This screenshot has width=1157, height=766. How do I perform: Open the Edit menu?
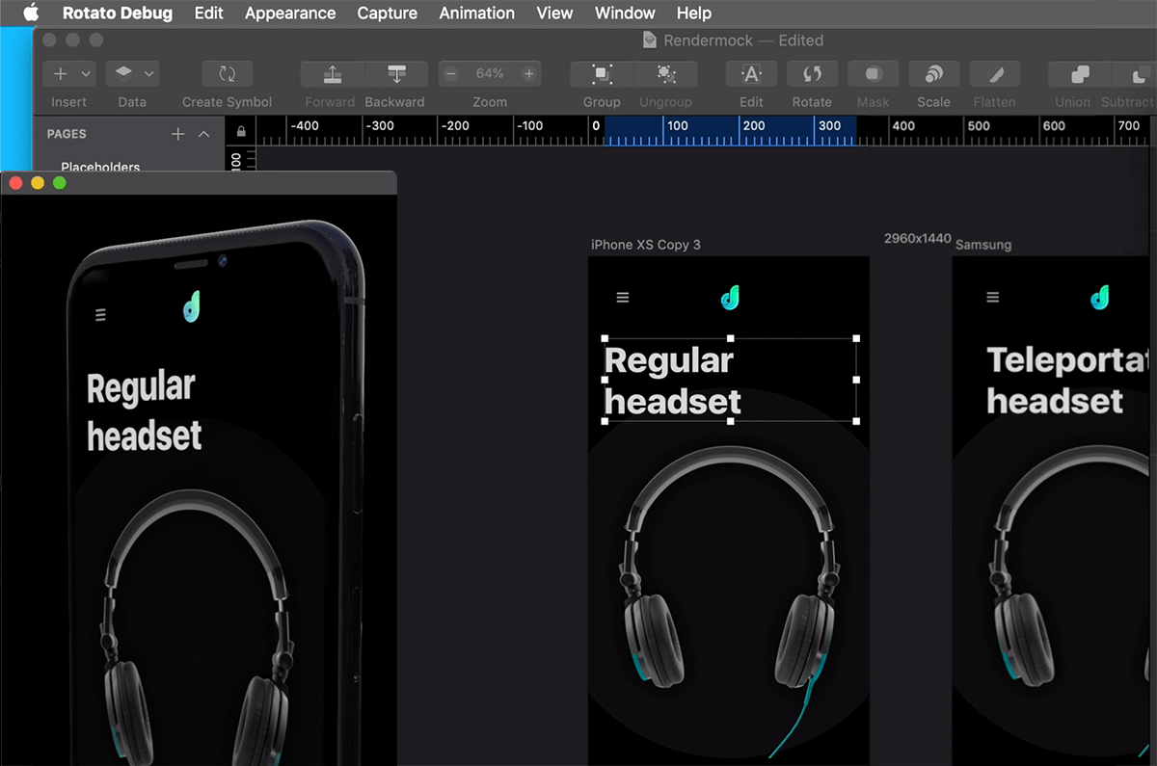[x=208, y=13]
